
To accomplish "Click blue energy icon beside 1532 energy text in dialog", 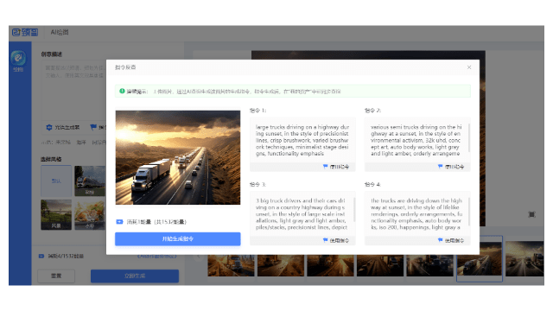I will tap(119, 222).
